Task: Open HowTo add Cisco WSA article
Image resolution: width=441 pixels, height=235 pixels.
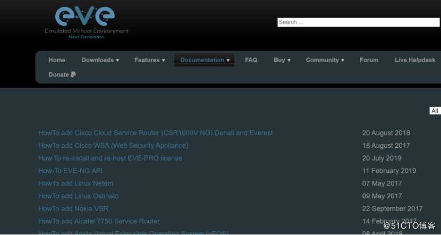Action: coord(113,146)
